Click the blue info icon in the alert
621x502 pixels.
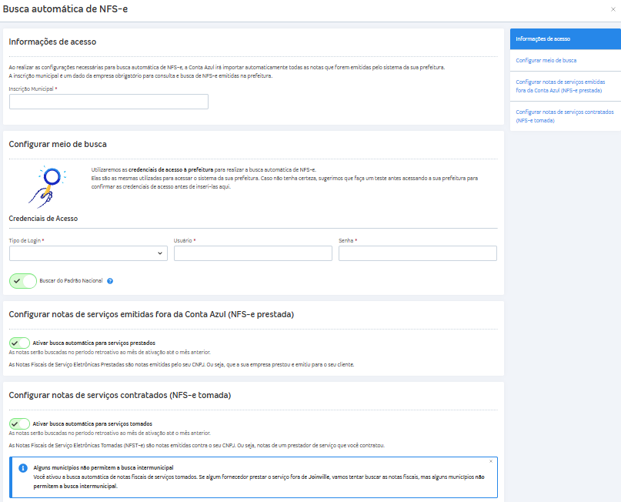(23, 468)
